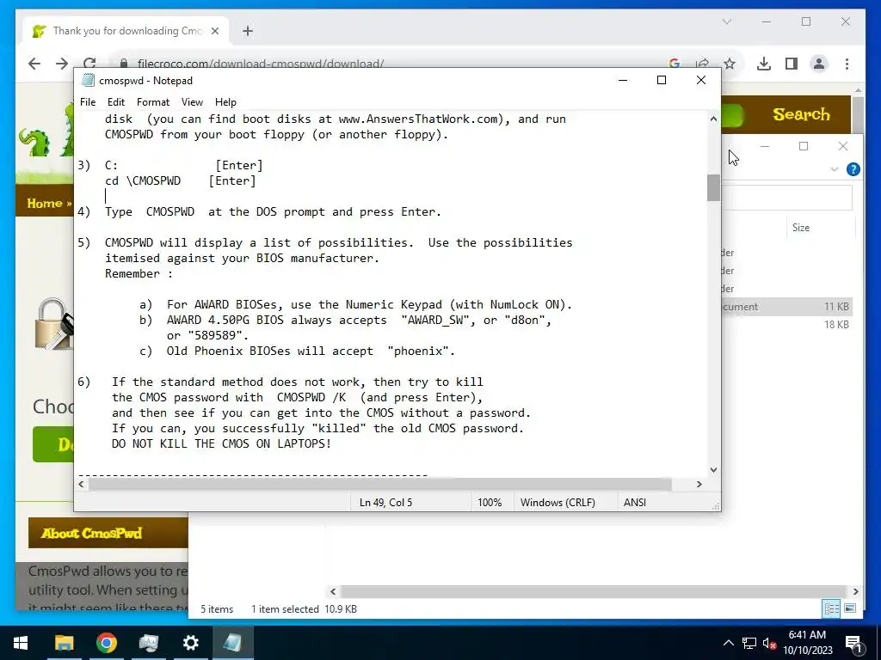Go forward in Chrome browser
The height and width of the screenshot is (660, 881).
click(62, 64)
